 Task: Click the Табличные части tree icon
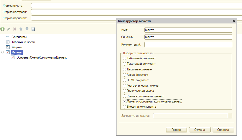(8, 42)
